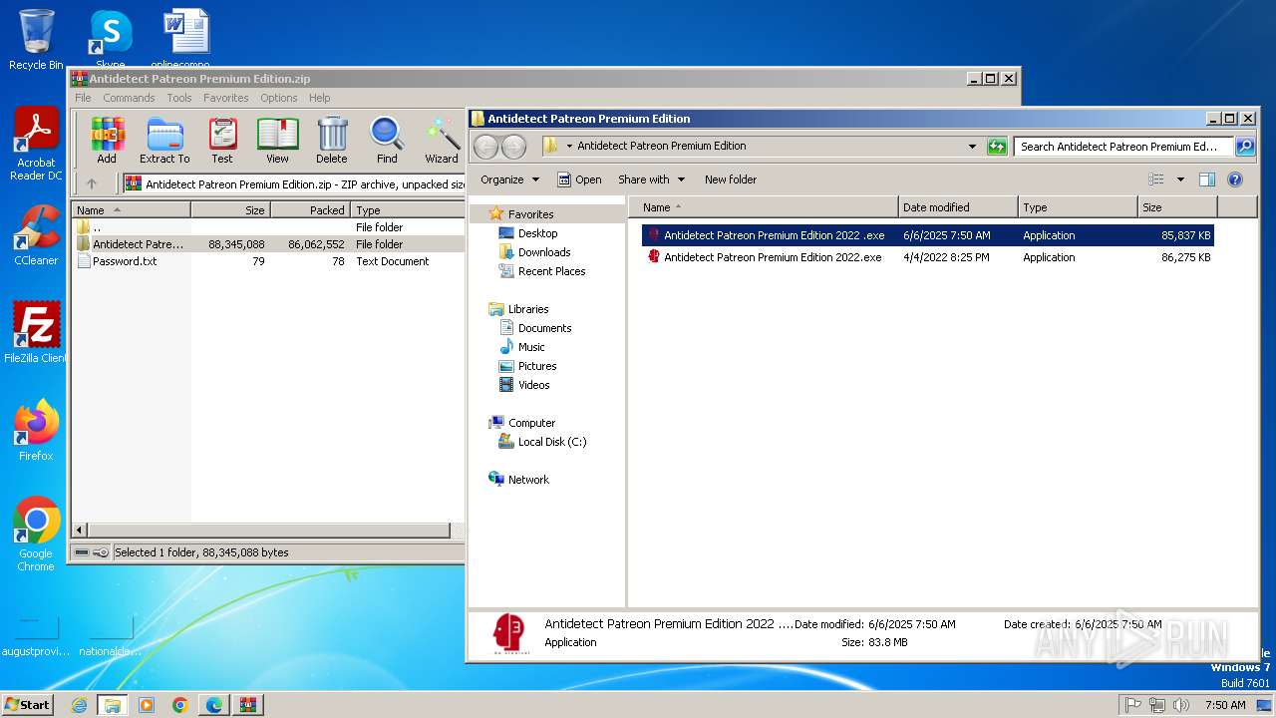
Task: Click the Find magnifier icon in WinRAR
Action: 387,140
